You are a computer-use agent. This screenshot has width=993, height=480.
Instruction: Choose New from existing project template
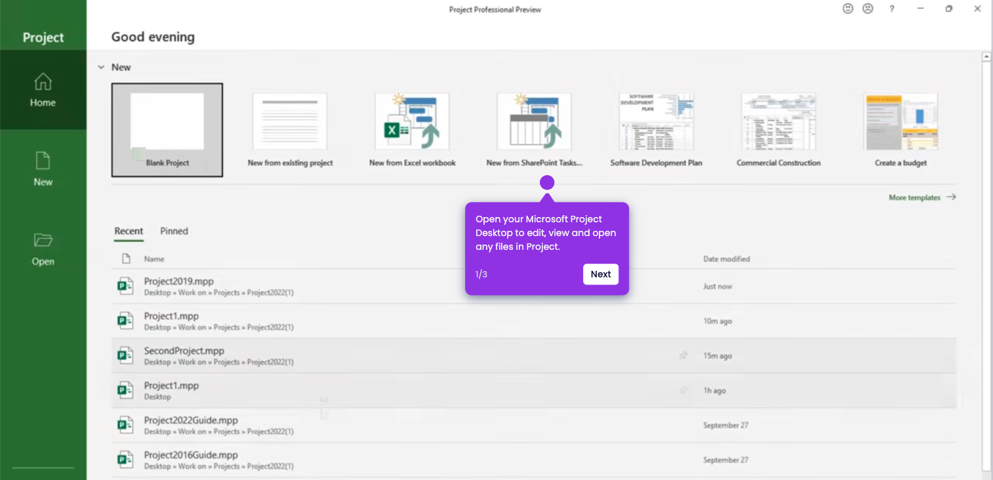[x=290, y=130]
